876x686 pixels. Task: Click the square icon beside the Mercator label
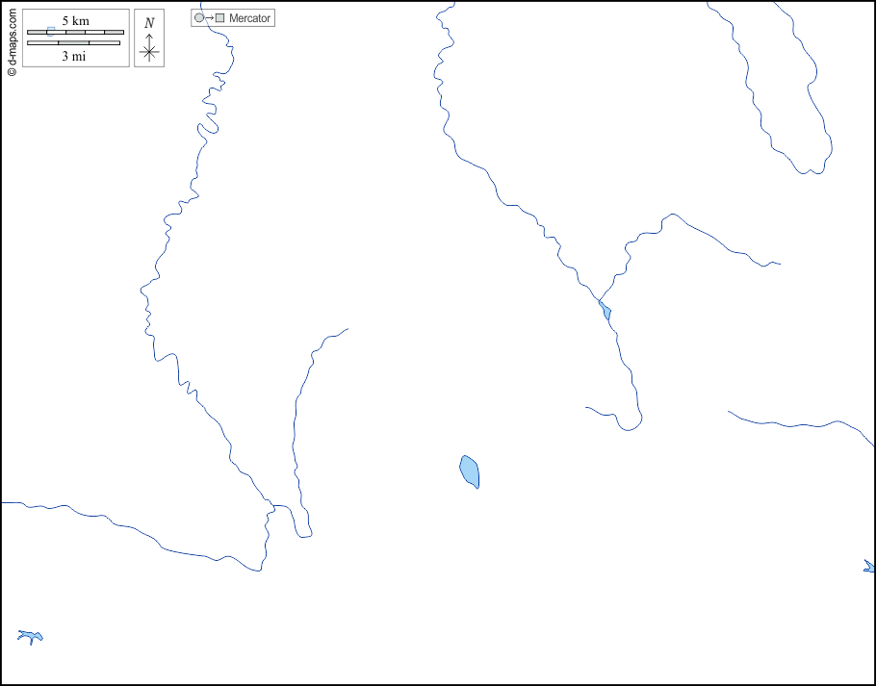220,18
